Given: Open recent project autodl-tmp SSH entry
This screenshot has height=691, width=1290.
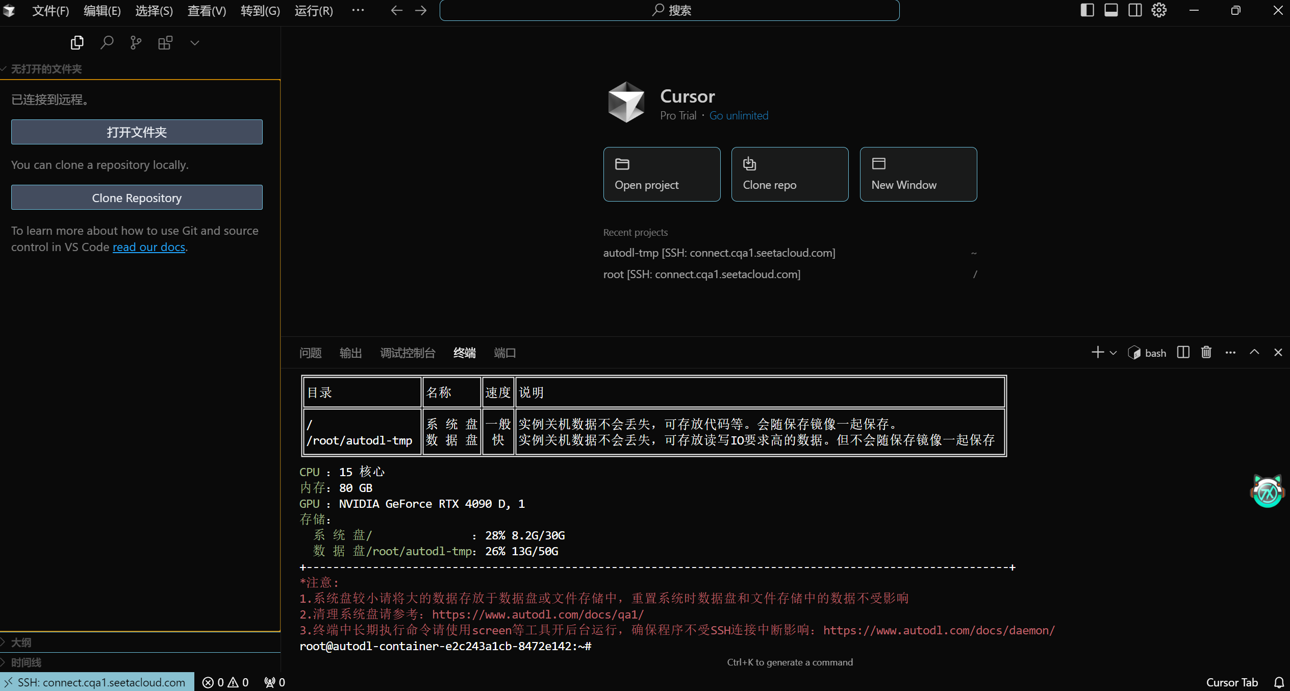Looking at the screenshot, I should (719, 253).
